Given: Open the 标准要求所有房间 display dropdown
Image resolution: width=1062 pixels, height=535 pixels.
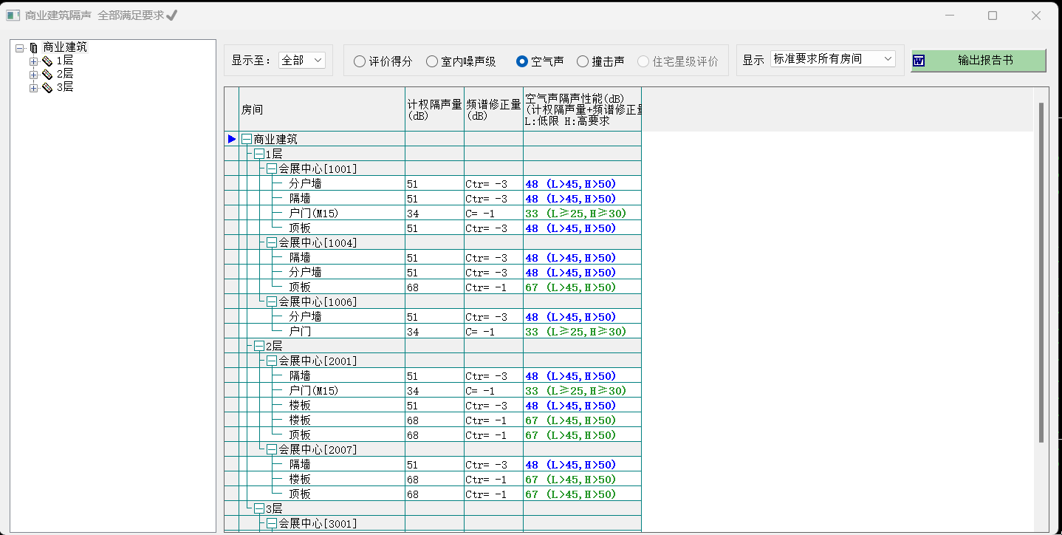Looking at the screenshot, I should pyautogui.click(x=832, y=59).
